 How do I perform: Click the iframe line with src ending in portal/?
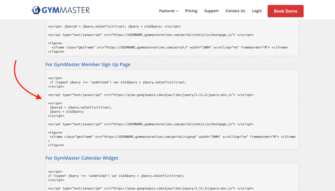(170, 47)
